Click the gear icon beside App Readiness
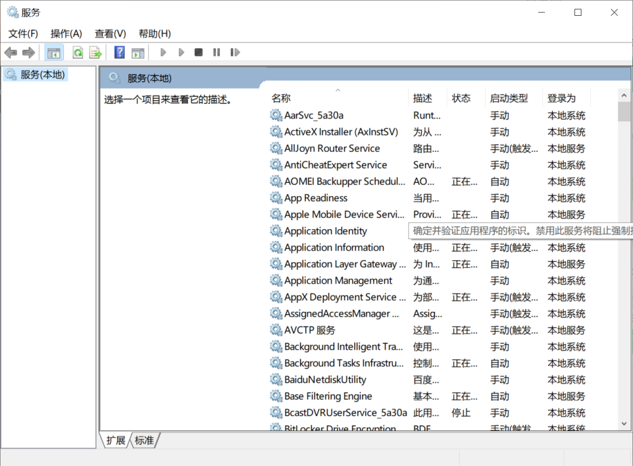The image size is (633, 466). coord(276,198)
